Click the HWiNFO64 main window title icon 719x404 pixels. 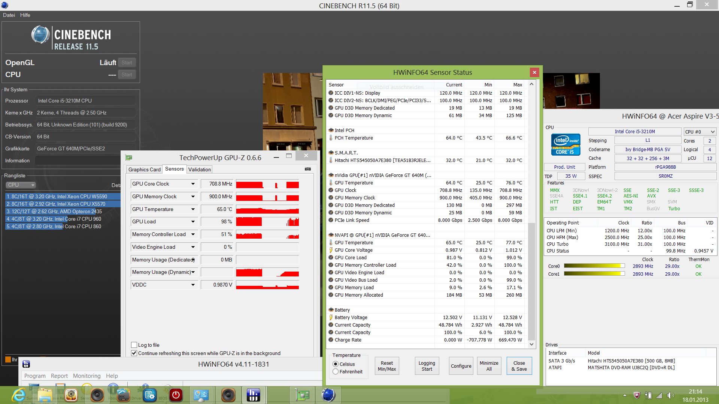tap(26, 364)
